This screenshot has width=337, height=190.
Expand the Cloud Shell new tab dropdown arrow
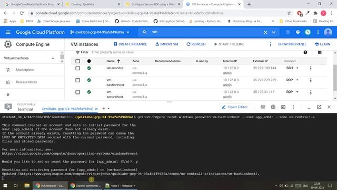(108, 109)
